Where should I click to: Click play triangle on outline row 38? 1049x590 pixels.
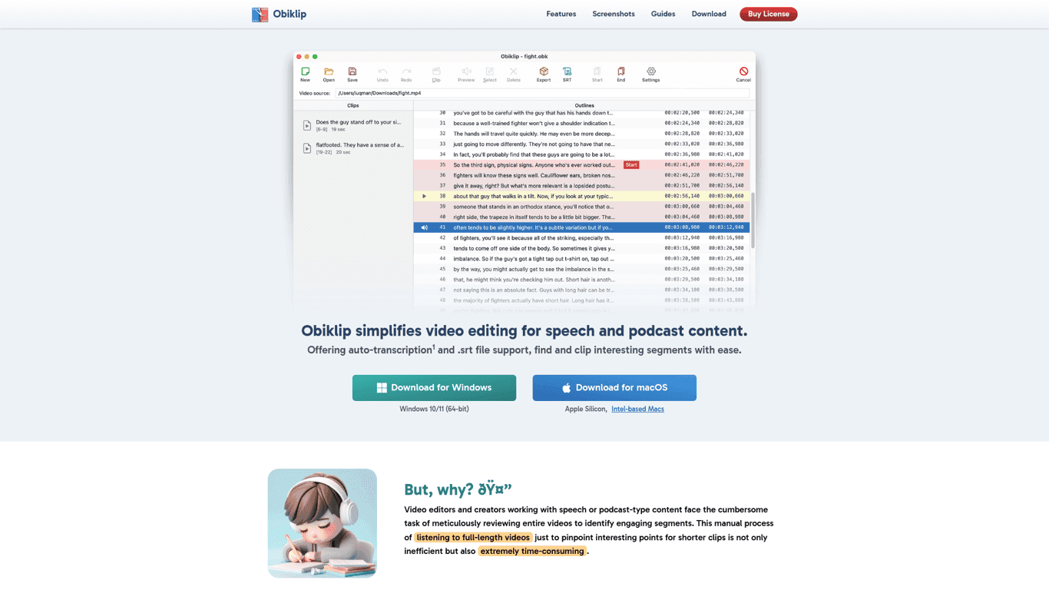[424, 196]
